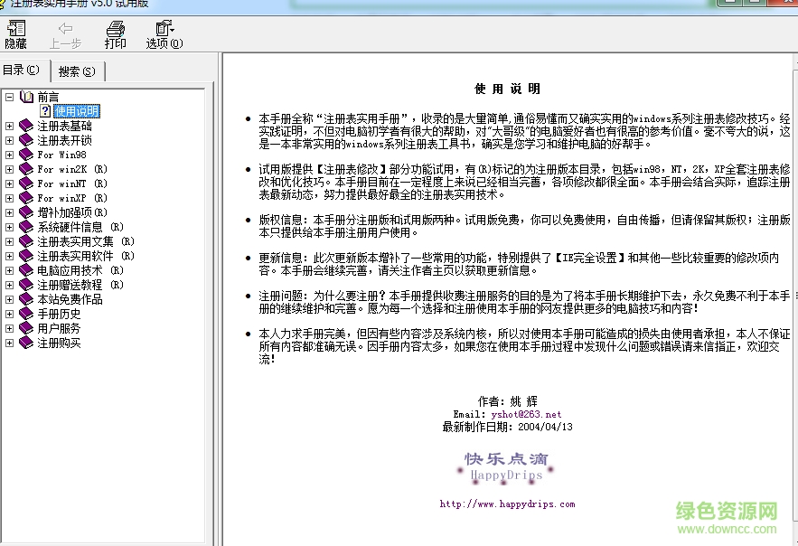798x546 pixels.
Task: Expand the For win2K(R) tree node
Action: pos(8,169)
